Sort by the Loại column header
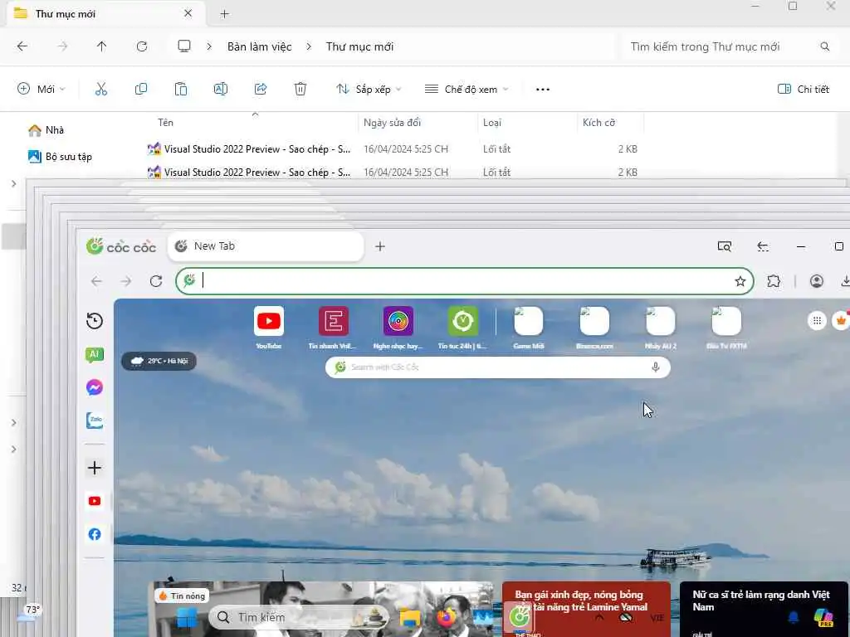This screenshot has width=850, height=637. pyautogui.click(x=492, y=123)
